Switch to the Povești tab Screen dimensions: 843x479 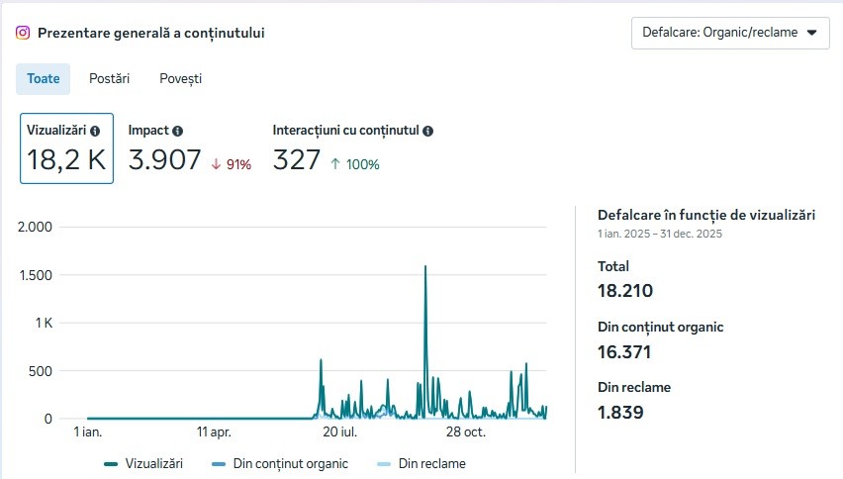tap(181, 78)
